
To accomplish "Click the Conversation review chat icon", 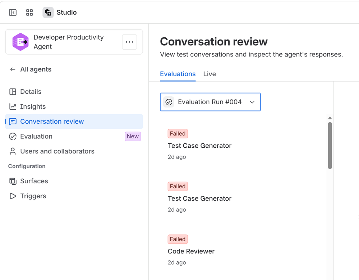I will (13, 121).
